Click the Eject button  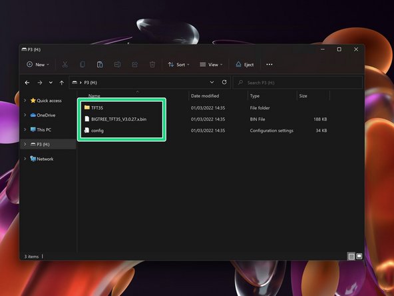tap(245, 65)
